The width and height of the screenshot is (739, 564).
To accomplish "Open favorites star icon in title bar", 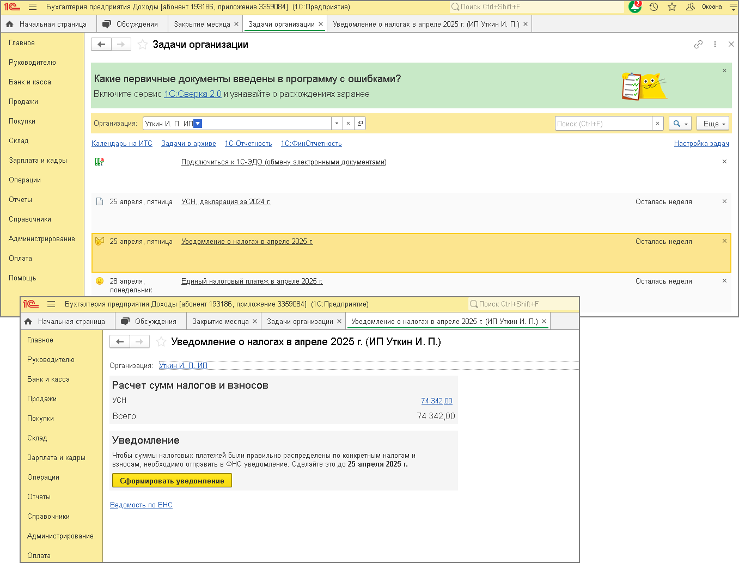I will tap(672, 7).
